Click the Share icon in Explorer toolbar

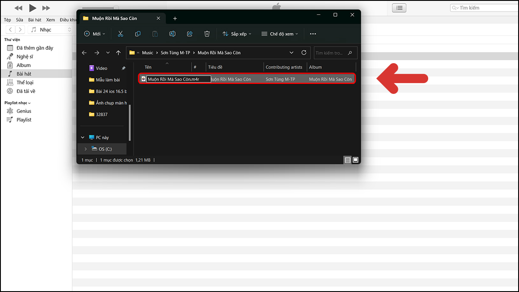coord(189,34)
